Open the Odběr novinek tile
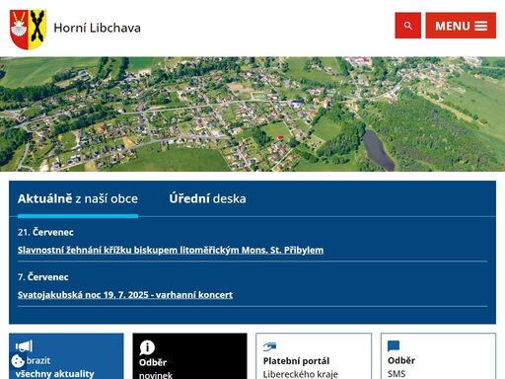 point(189,356)
